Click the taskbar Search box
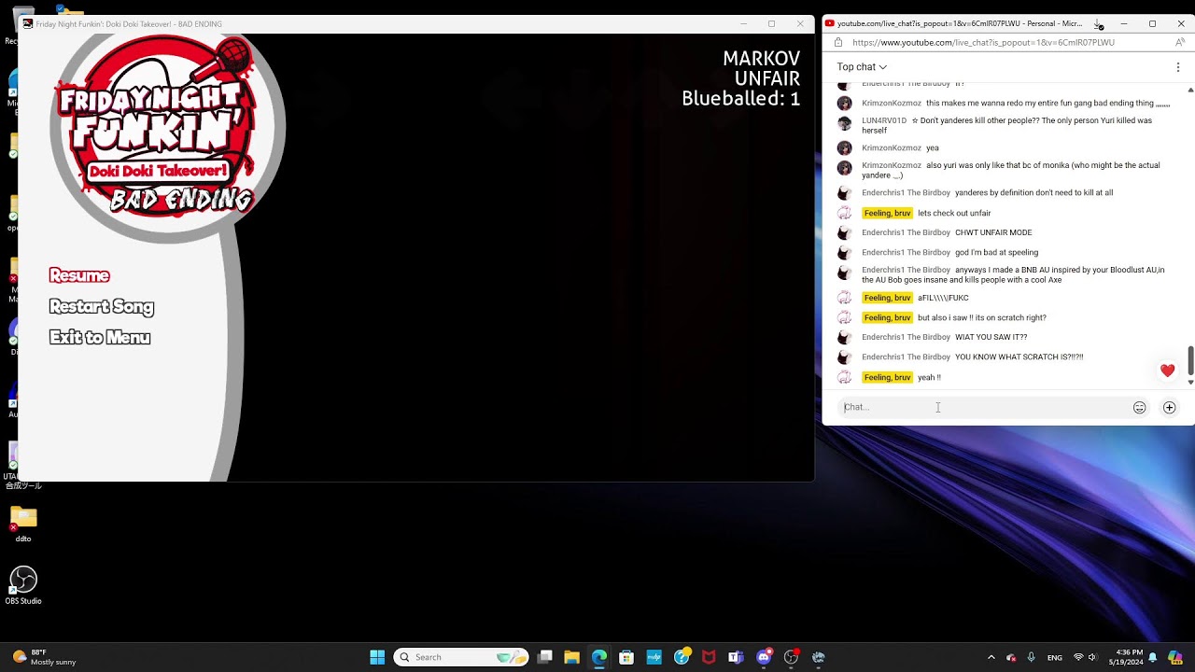 click(461, 657)
